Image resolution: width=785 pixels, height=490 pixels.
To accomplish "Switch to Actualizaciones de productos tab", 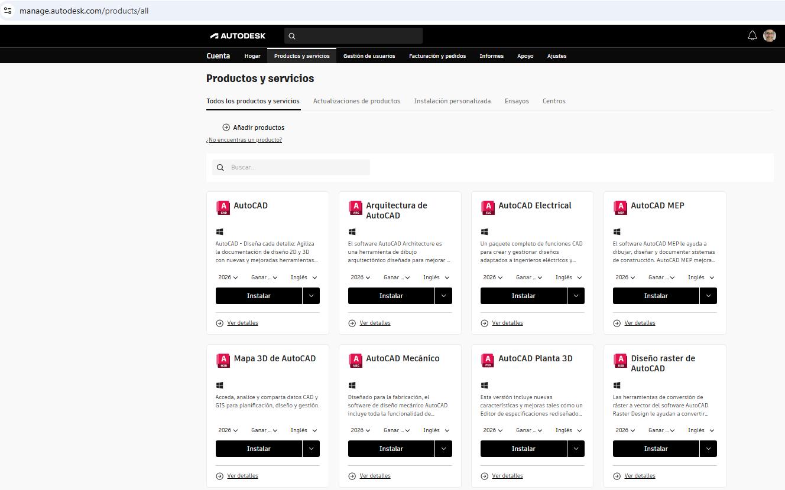I will (356, 101).
